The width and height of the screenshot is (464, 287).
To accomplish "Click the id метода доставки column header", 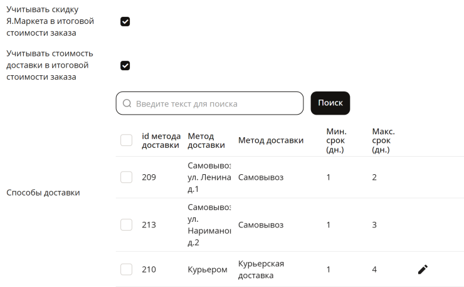I will coord(161,140).
